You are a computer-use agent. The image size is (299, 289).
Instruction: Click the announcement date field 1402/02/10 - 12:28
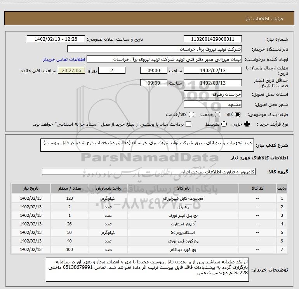(56, 39)
